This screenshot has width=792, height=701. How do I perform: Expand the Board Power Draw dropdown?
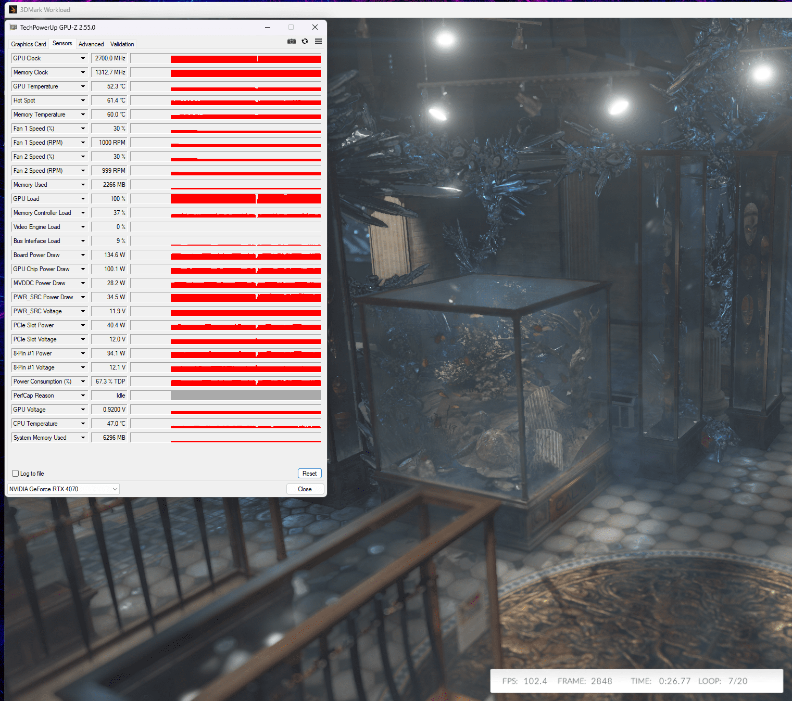pos(83,255)
